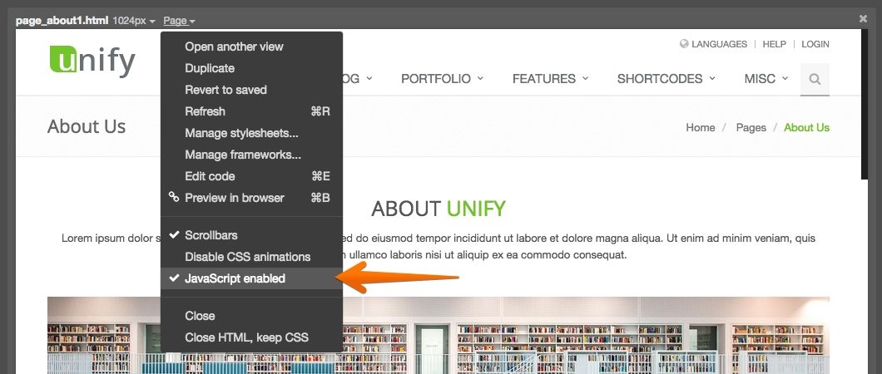Click the page_about1.html file title
Viewport: 882px width, 374px height.
coord(62,21)
